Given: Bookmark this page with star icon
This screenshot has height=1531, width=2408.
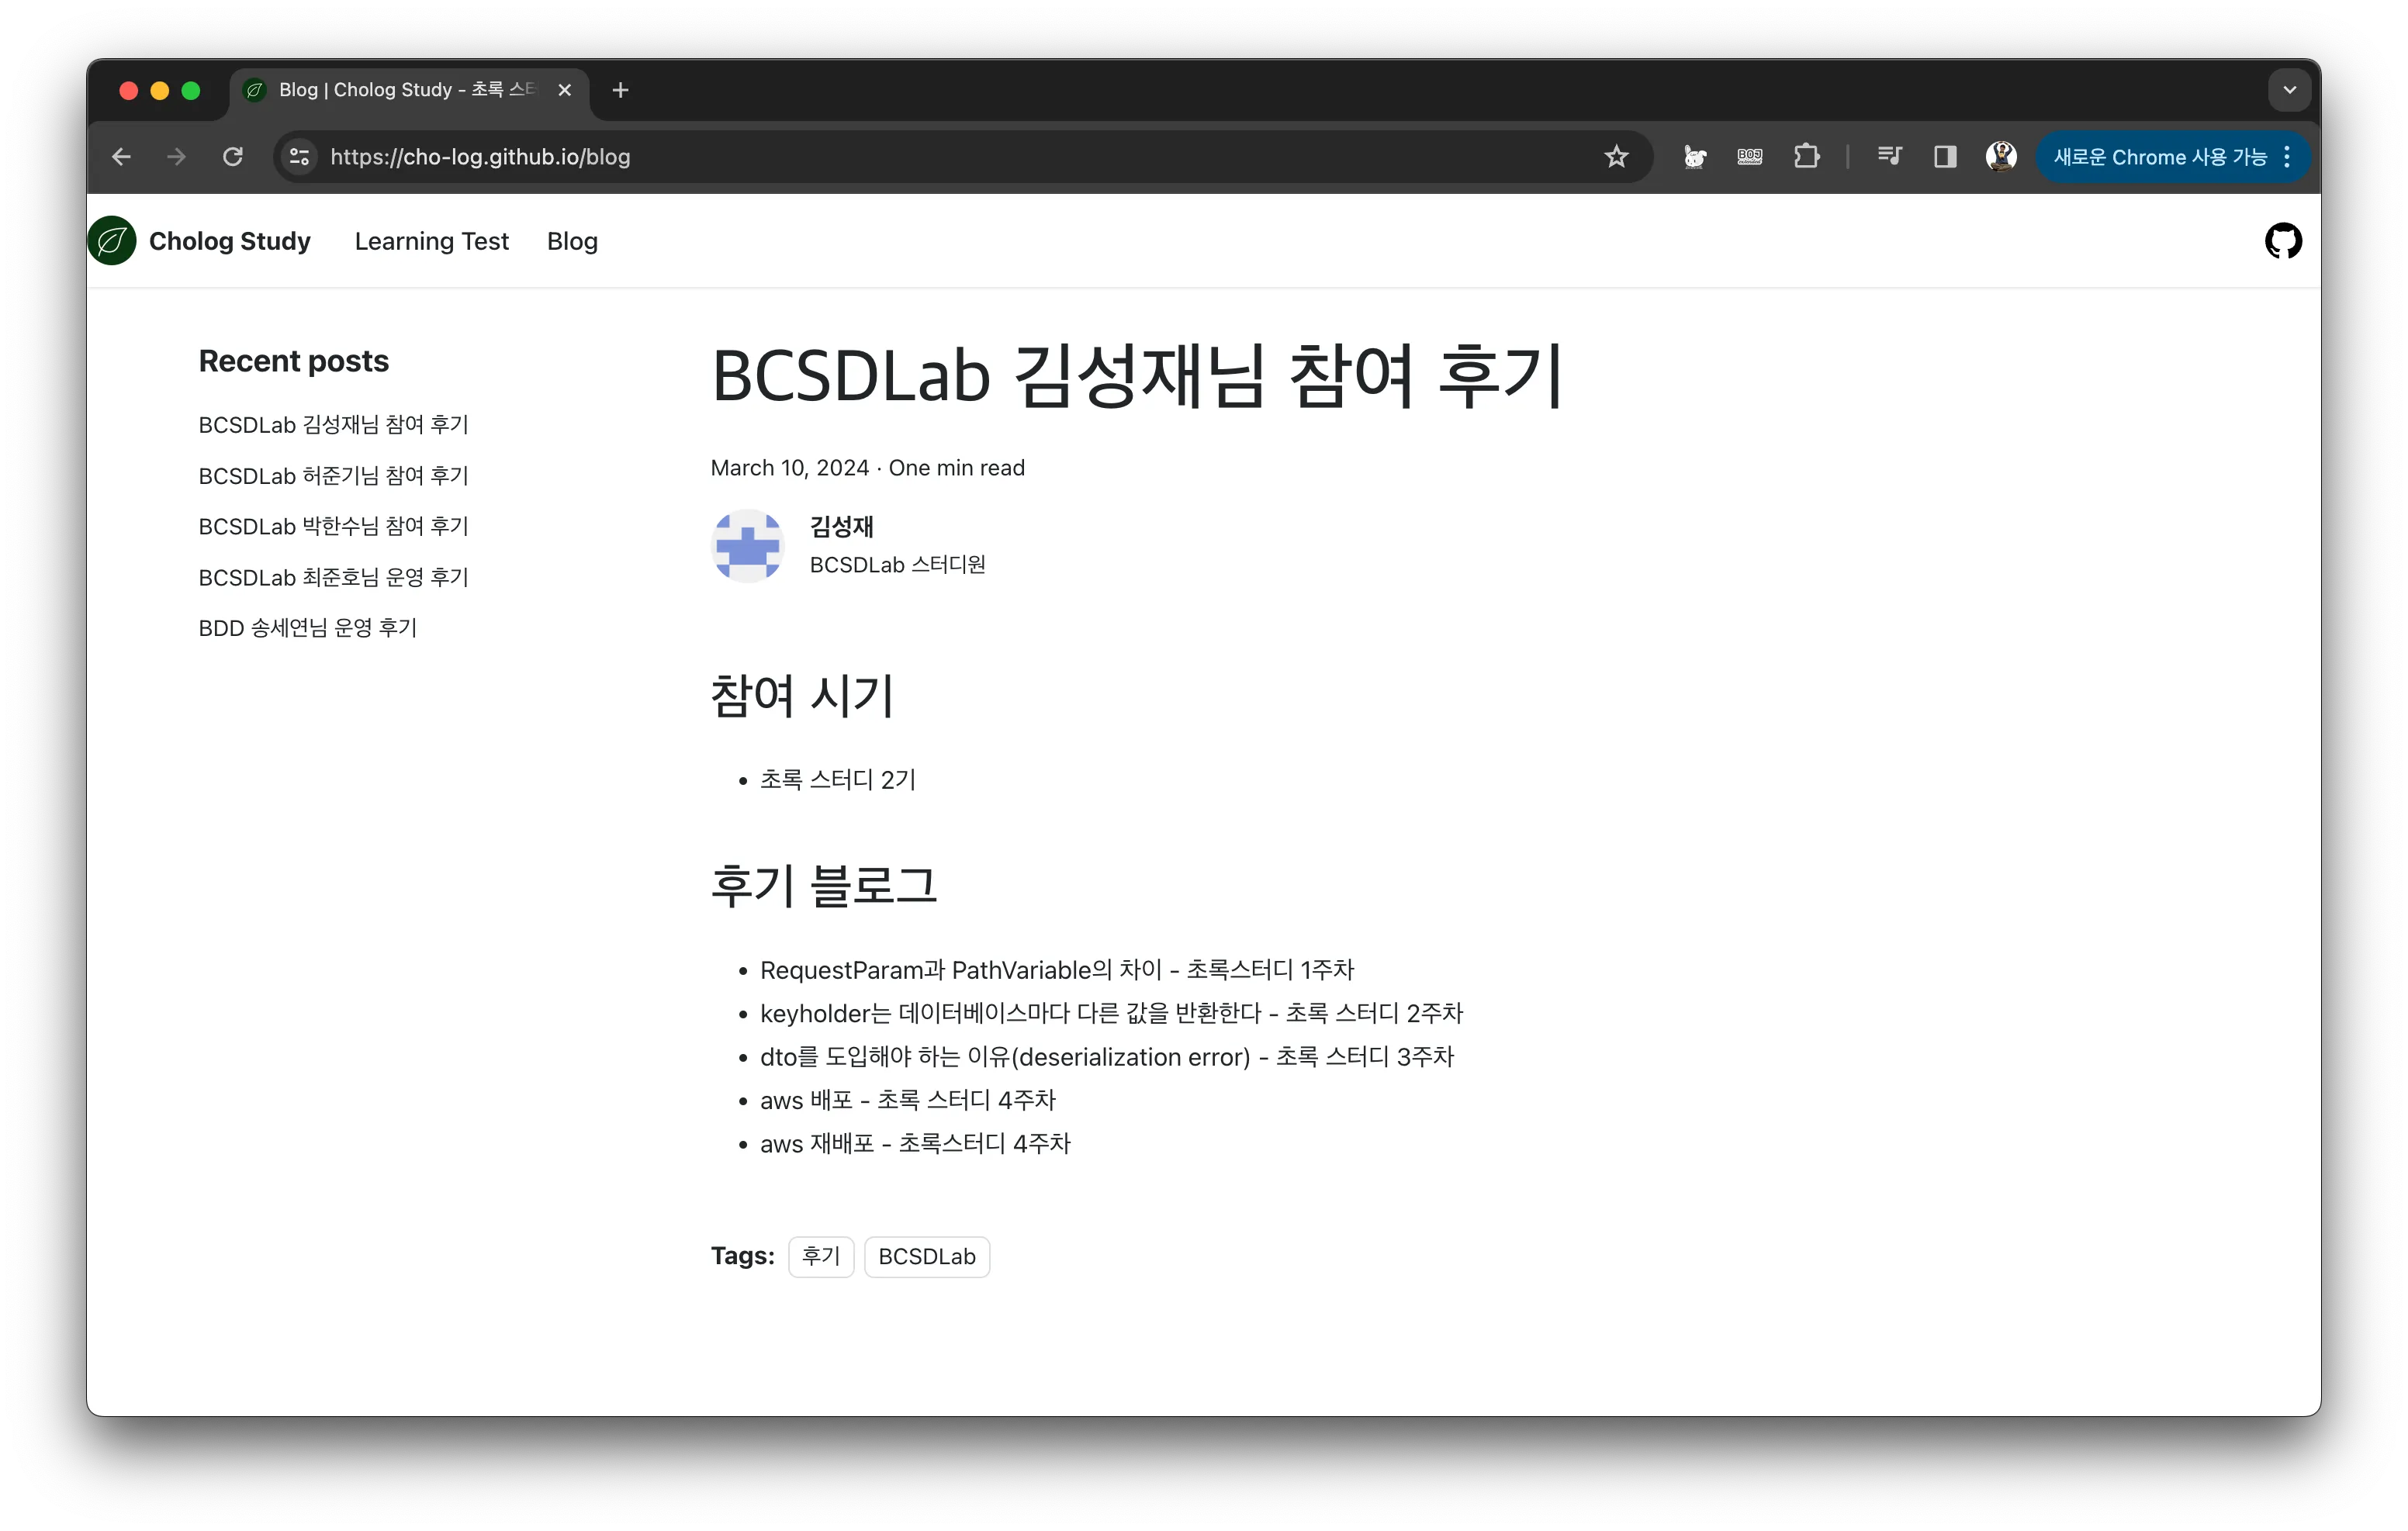Looking at the screenshot, I should pyautogui.click(x=1616, y=157).
